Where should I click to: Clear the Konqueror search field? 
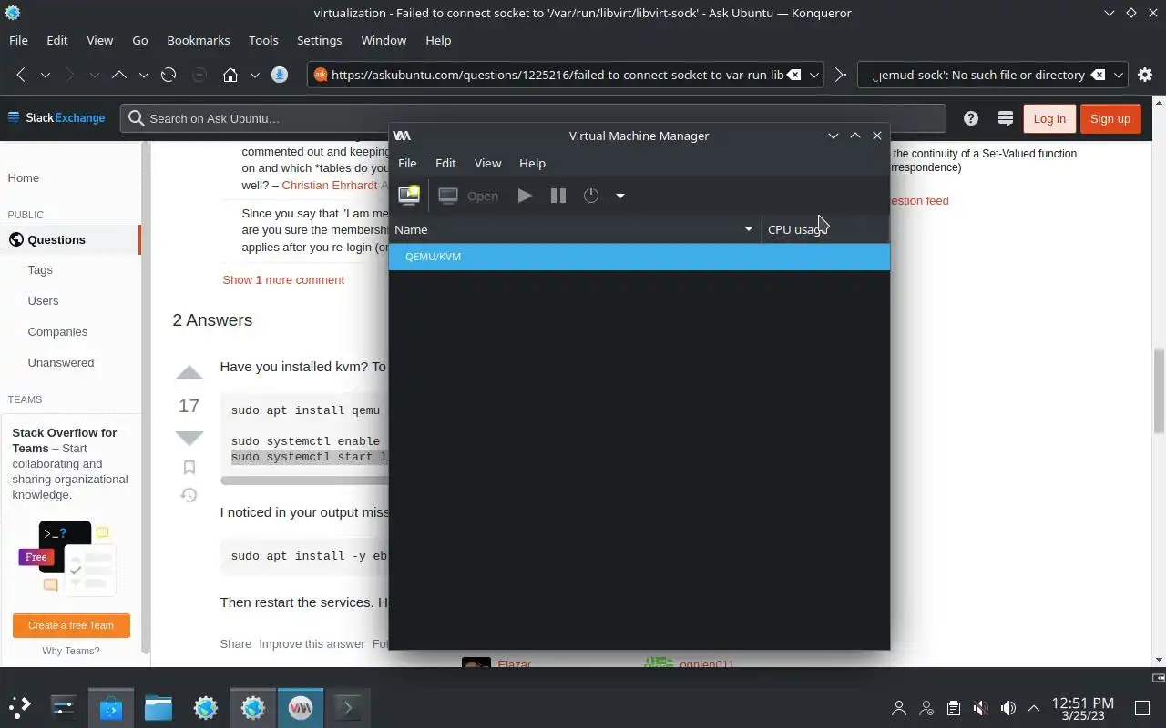[x=1099, y=75]
